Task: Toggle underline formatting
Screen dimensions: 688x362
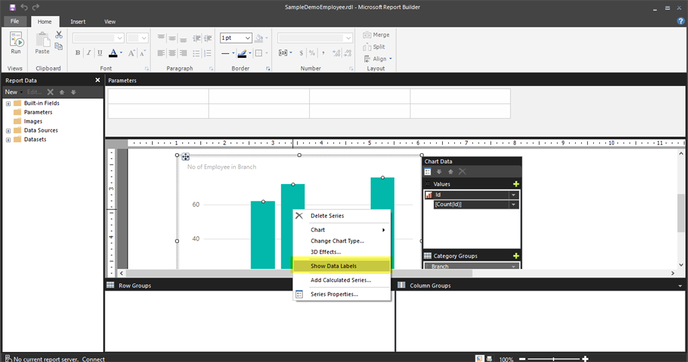Action: point(99,53)
